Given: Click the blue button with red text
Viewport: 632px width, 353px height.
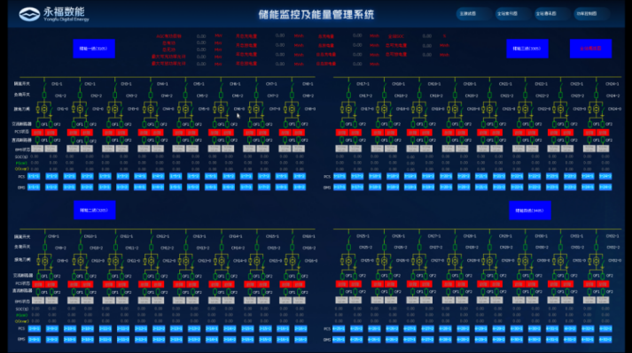Looking at the screenshot, I should 590,49.
